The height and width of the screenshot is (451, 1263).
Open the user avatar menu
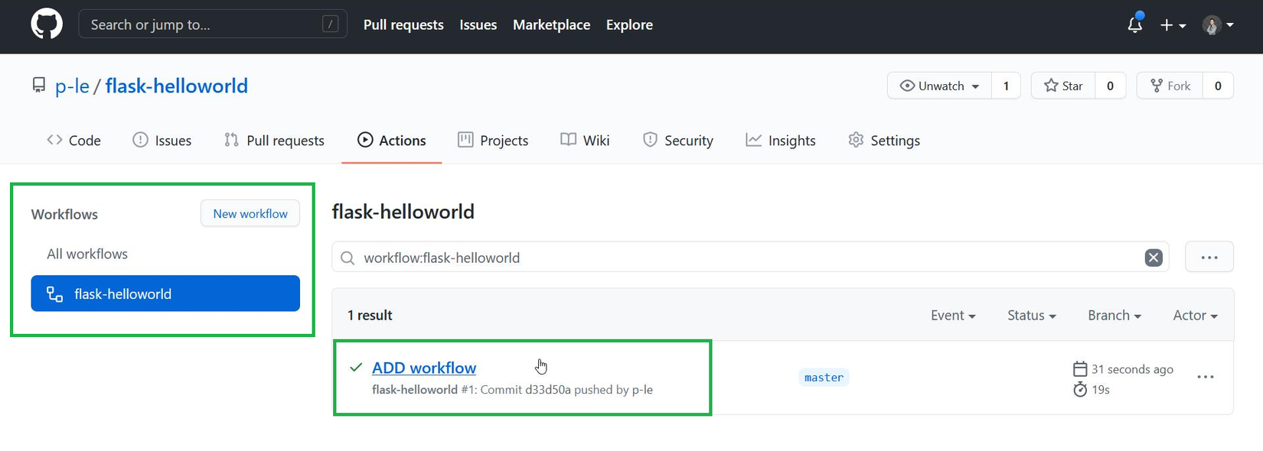(x=1217, y=25)
